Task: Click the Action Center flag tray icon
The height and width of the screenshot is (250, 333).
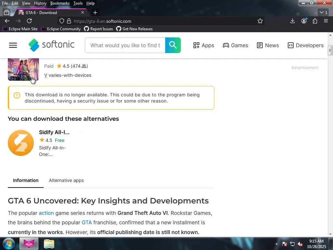Action: click(x=285, y=244)
